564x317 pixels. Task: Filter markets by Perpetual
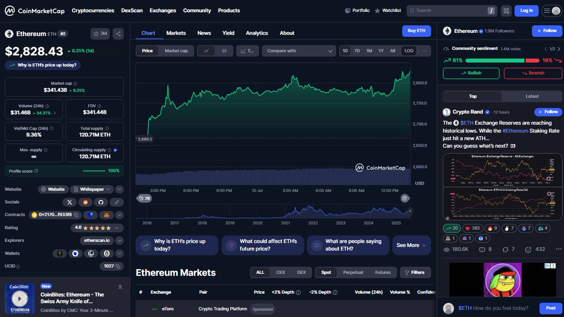click(353, 272)
